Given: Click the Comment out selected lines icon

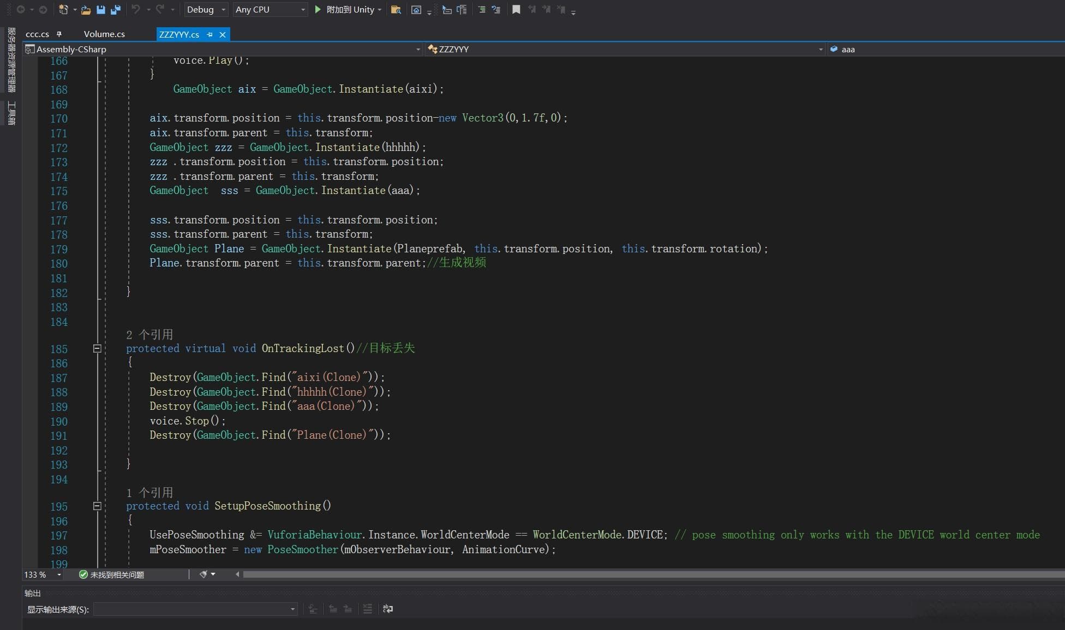Looking at the screenshot, I should coord(482,9).
